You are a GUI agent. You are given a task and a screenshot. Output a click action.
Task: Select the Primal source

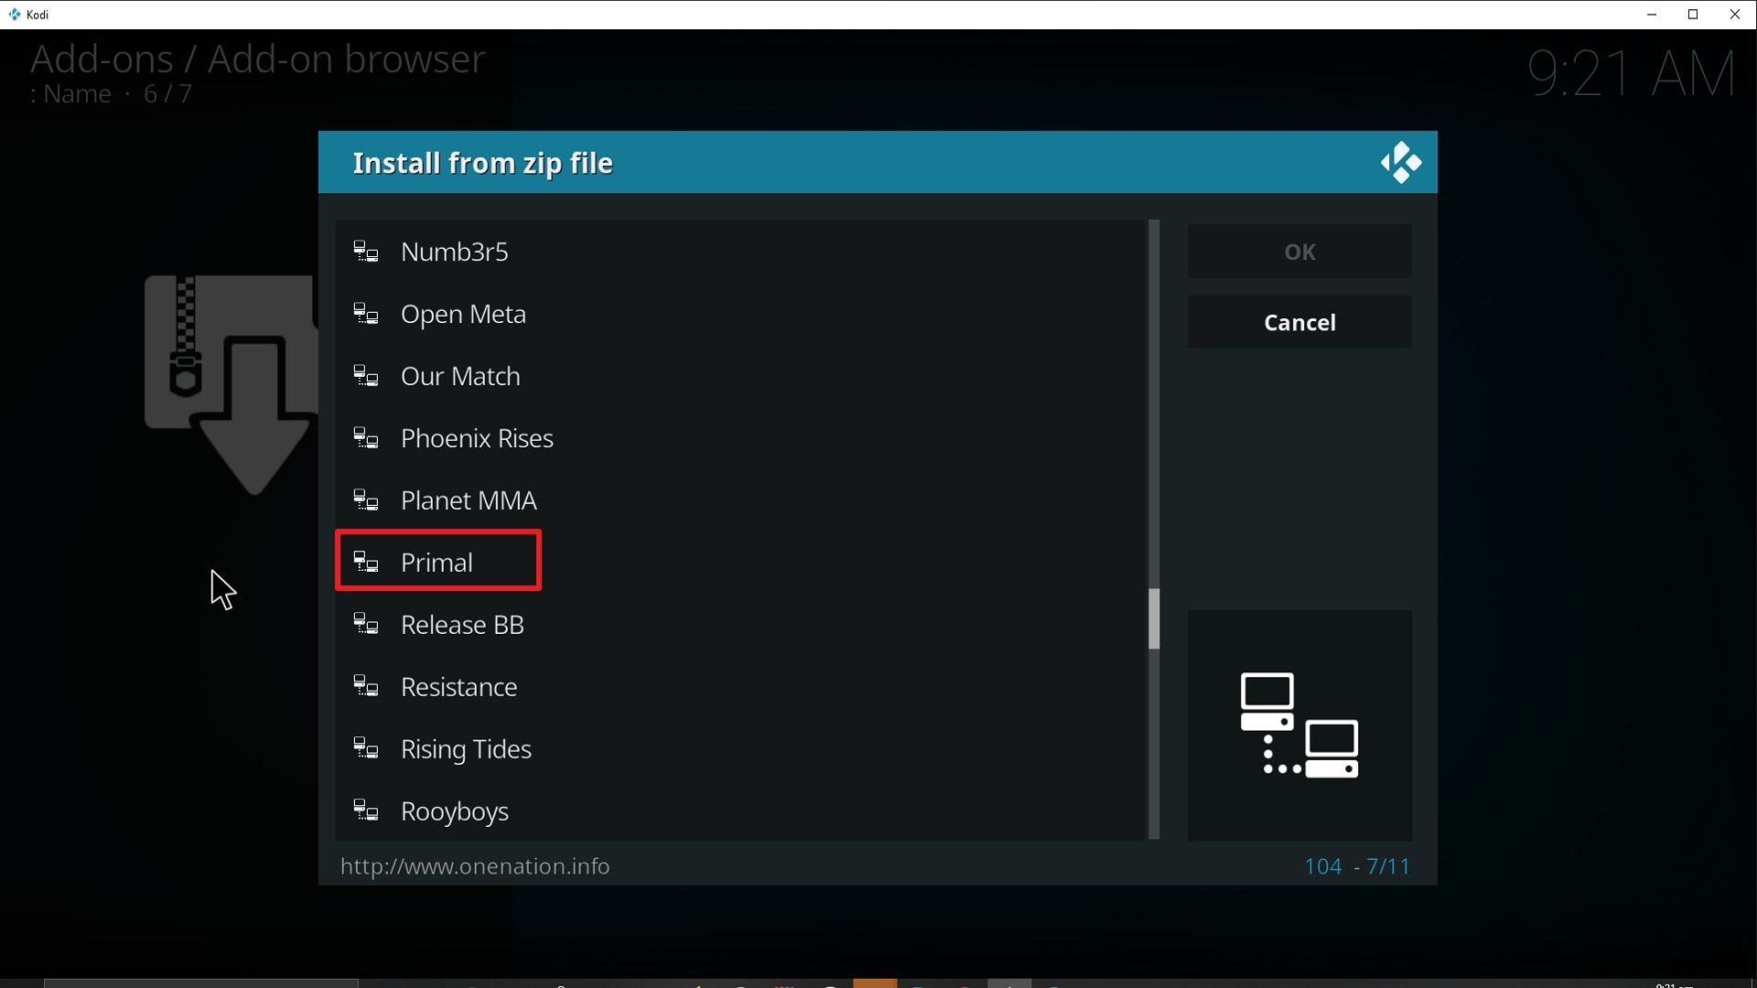coord(741,563)
